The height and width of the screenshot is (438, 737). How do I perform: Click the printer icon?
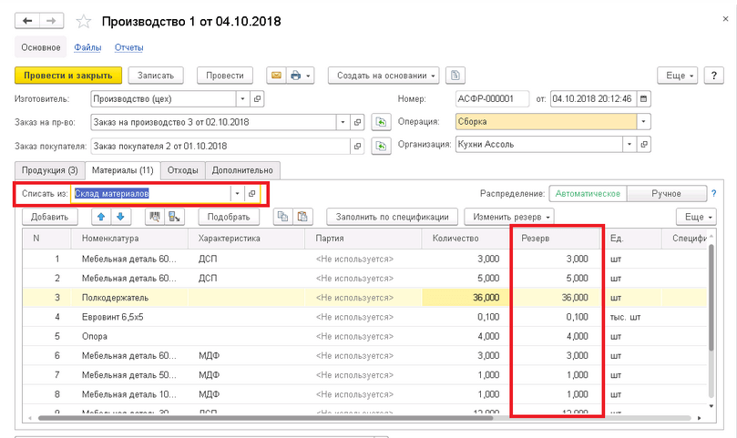pos(295,76)
